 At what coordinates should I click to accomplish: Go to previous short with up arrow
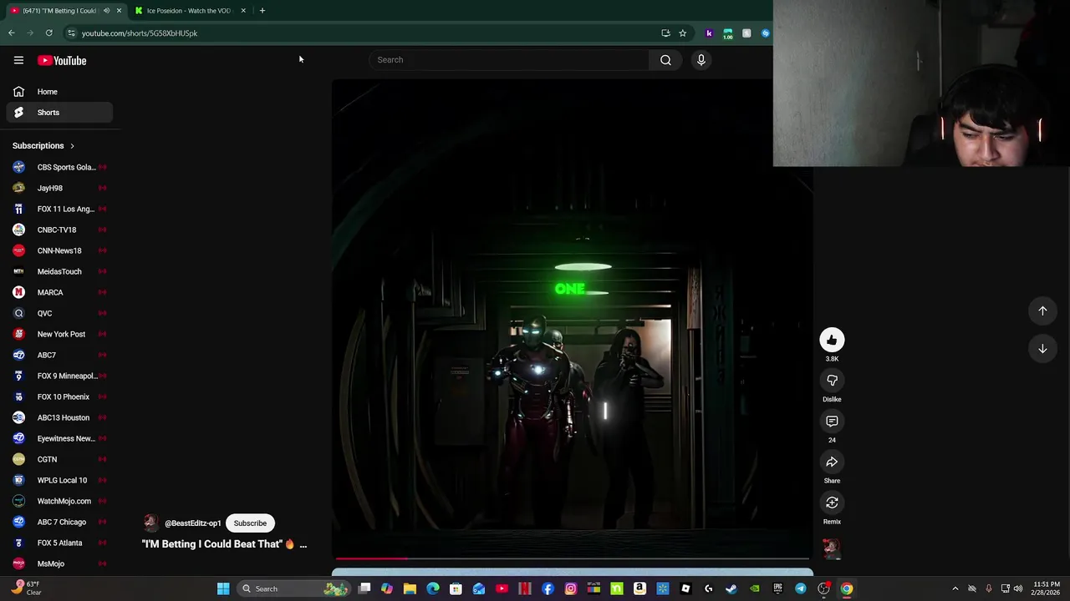coord(1042,311)
